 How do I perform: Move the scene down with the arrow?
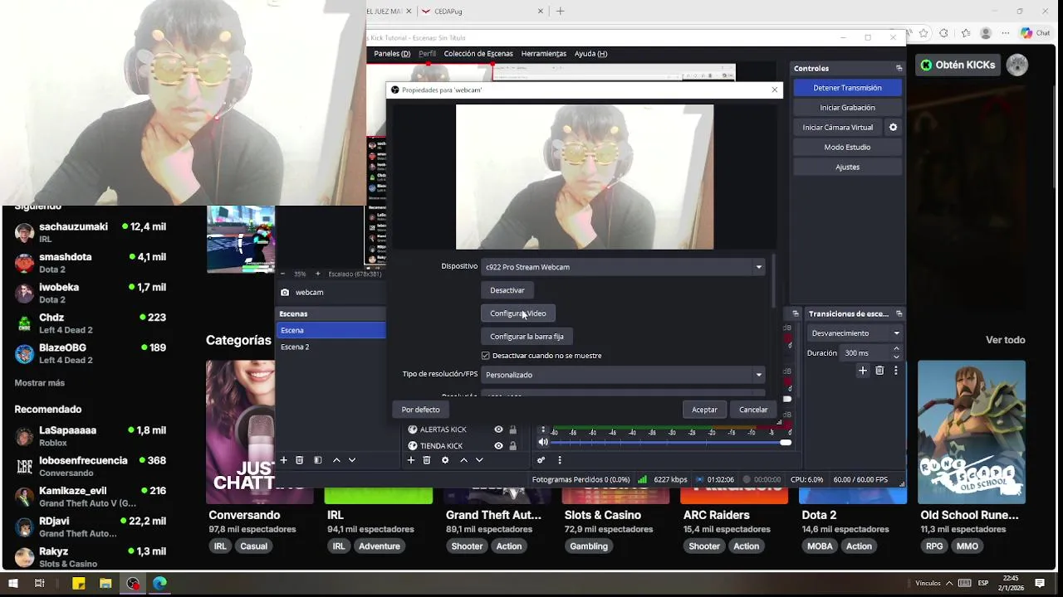352,460
